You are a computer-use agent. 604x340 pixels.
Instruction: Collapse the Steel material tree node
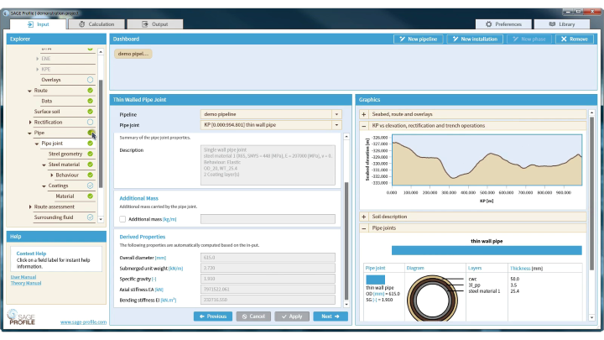click(44, 165)
